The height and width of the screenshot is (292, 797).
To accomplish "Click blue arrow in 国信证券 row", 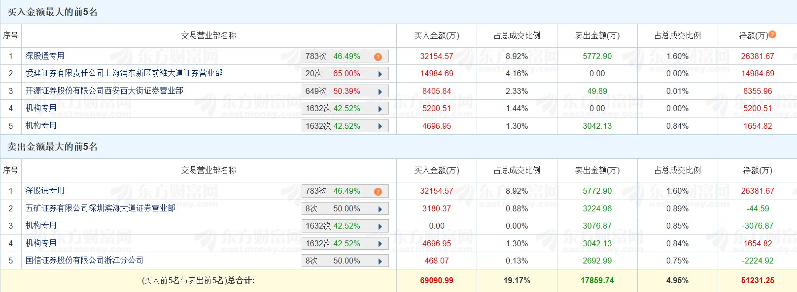I will coord(380,262).
